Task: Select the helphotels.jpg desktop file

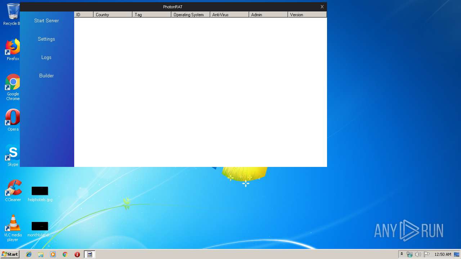Action: 40,194
